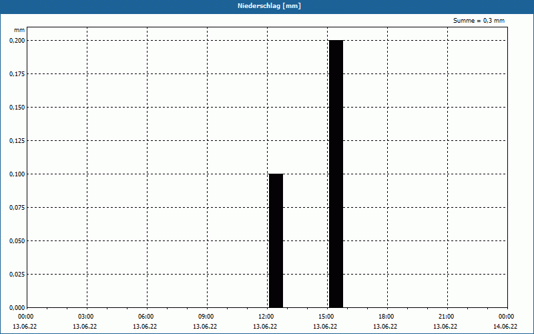Click the 12:00 time axis label
This screenshot has width=534, height=334.
coord(266,317)
